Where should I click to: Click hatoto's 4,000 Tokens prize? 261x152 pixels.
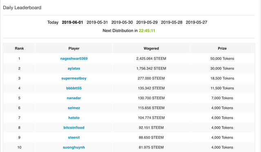point(222,118)
